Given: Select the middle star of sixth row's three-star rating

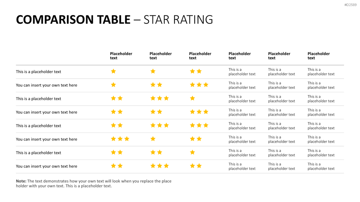Looking at the screenshot, I should [x=120, y=139].
